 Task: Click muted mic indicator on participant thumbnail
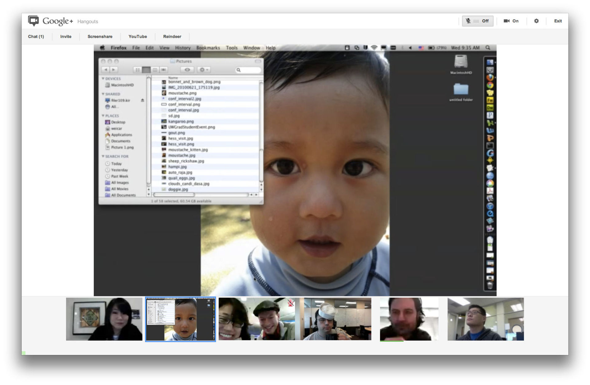290,303
